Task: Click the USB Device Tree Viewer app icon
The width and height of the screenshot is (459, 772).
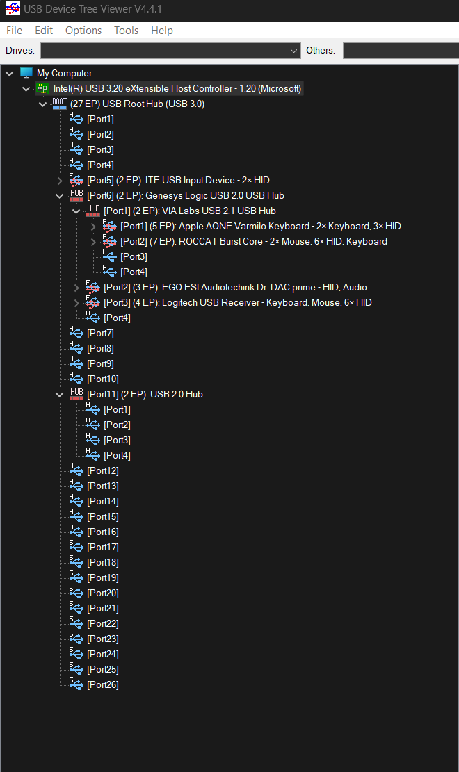Action: coord(13,9)
